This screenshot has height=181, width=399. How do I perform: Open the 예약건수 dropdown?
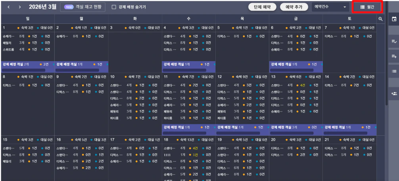[330, 7]
